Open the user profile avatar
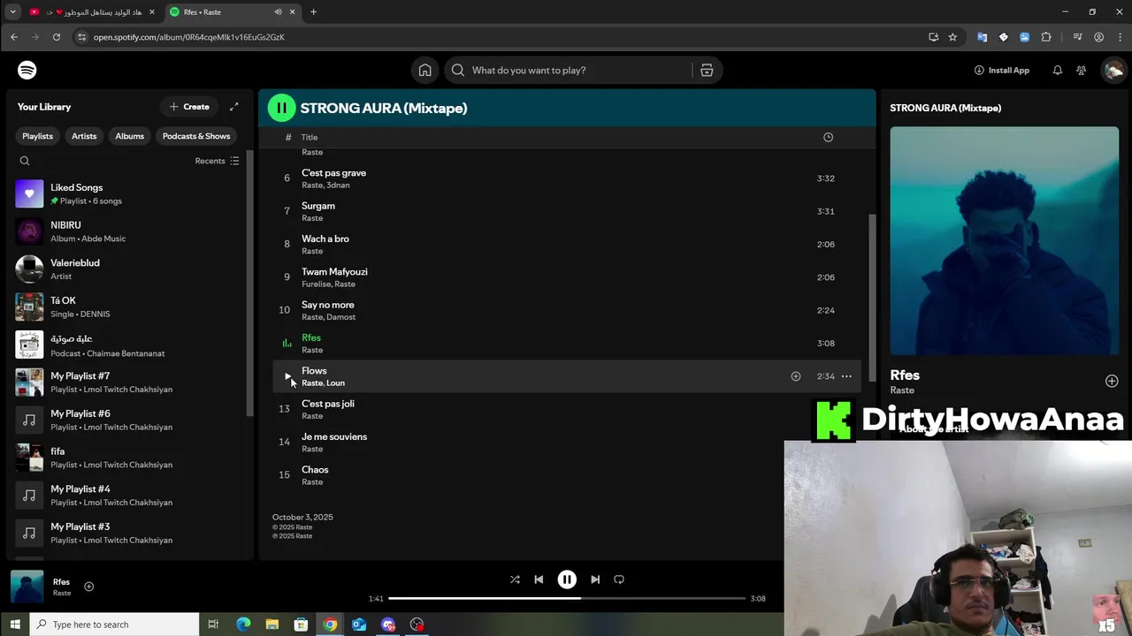The image size is (1132, 636). pyautogui.click(x=1113, y=70)
